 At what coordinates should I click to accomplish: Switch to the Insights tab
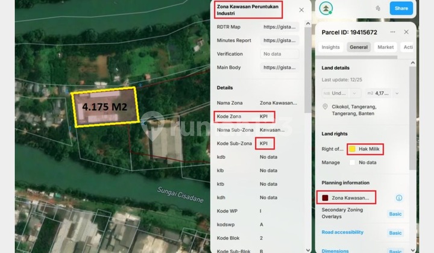pos(330,47)
